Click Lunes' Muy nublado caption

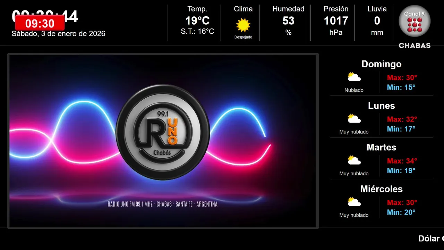click(354, 132)
